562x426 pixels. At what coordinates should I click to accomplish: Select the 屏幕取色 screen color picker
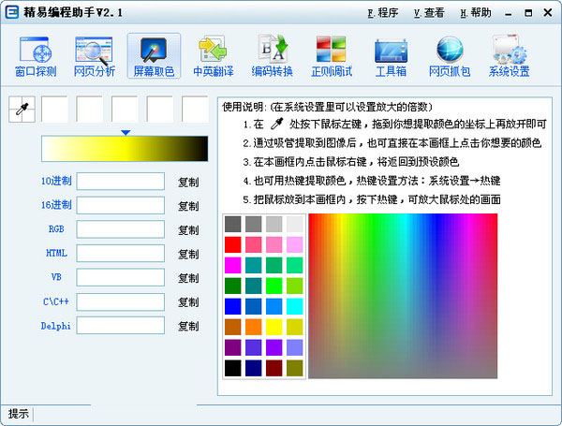[152, 55]
